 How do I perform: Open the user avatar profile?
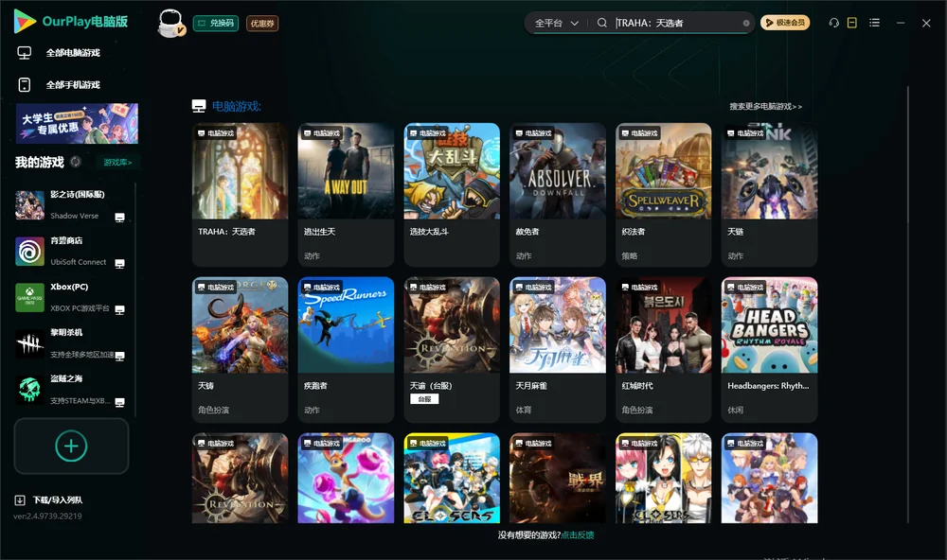tap(170, 23)
